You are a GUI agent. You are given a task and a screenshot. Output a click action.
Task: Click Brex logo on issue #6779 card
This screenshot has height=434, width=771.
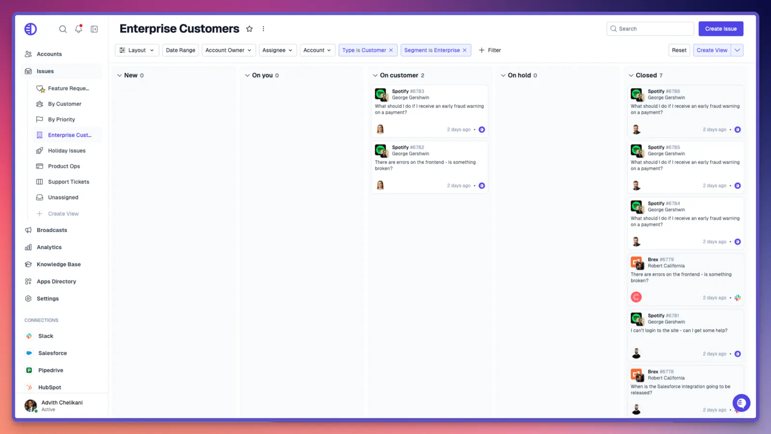pyautogui.click(x=637, y=262)
